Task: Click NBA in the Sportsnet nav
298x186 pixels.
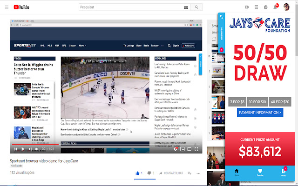Action: (57, 46)
